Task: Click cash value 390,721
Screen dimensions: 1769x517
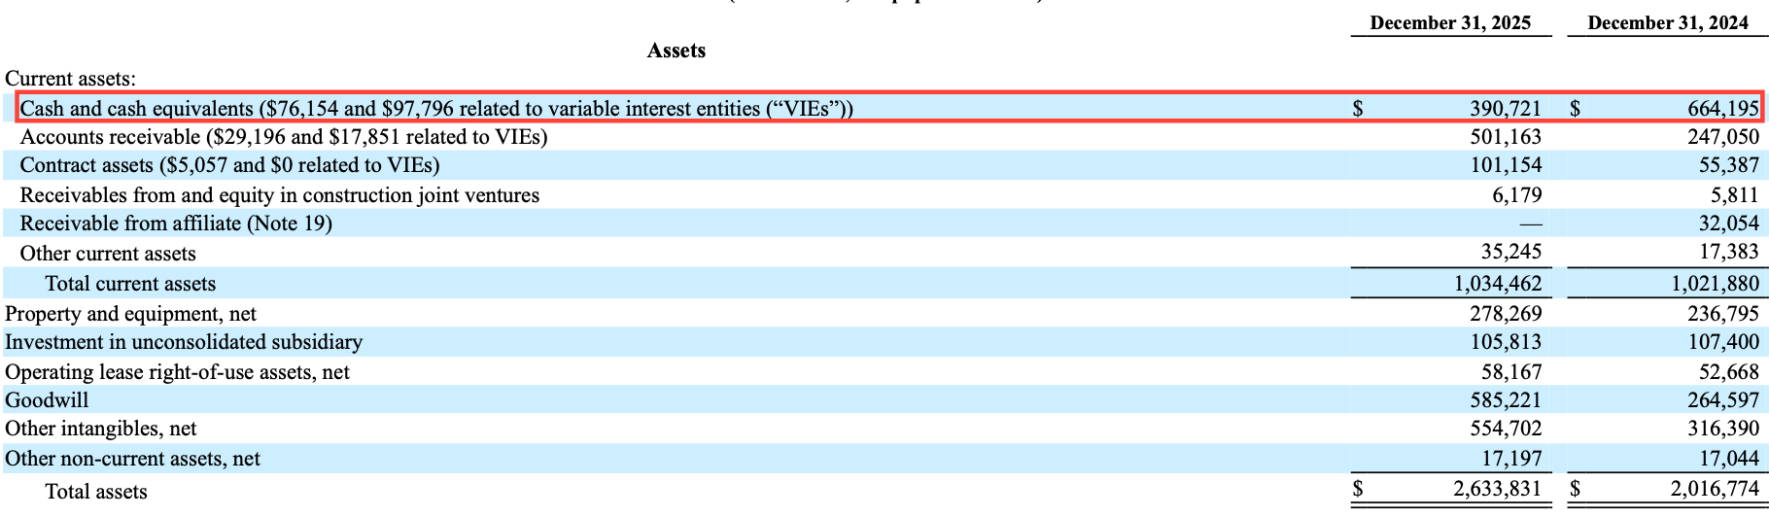Action: pyautogui.click(x=1506, y=109)
